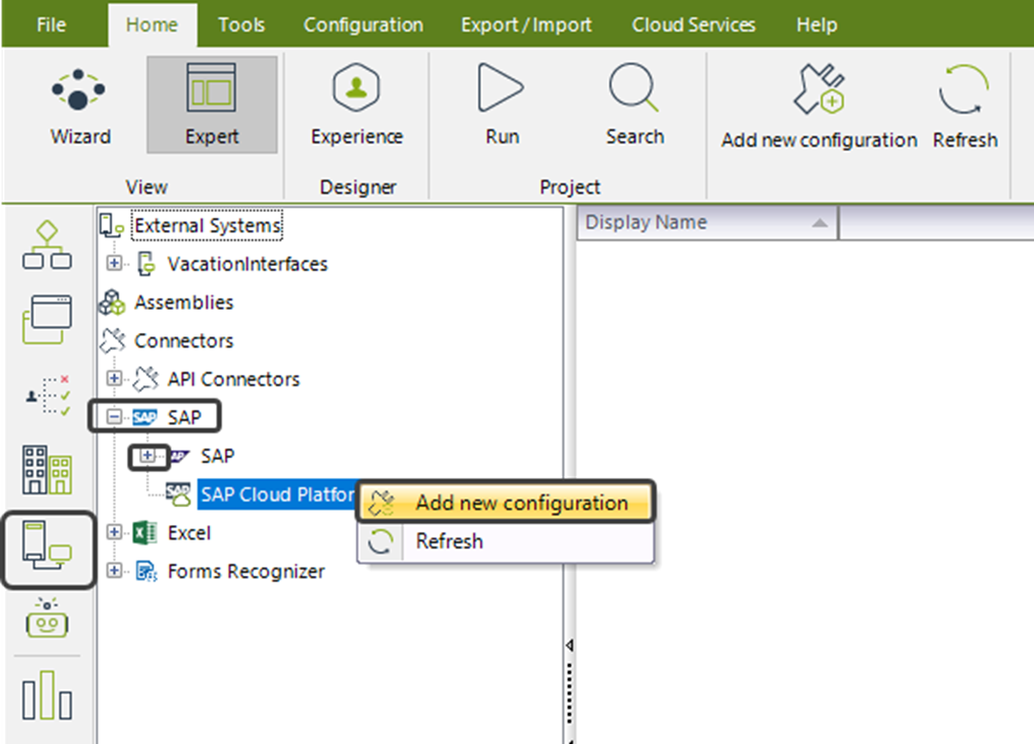
Task: Select the SAP Cloud Platform tree item
Action: tap(276, 494)
